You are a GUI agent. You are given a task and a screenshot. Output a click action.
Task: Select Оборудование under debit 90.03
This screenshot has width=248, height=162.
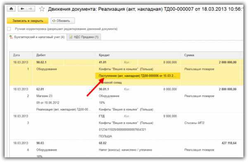46,150
